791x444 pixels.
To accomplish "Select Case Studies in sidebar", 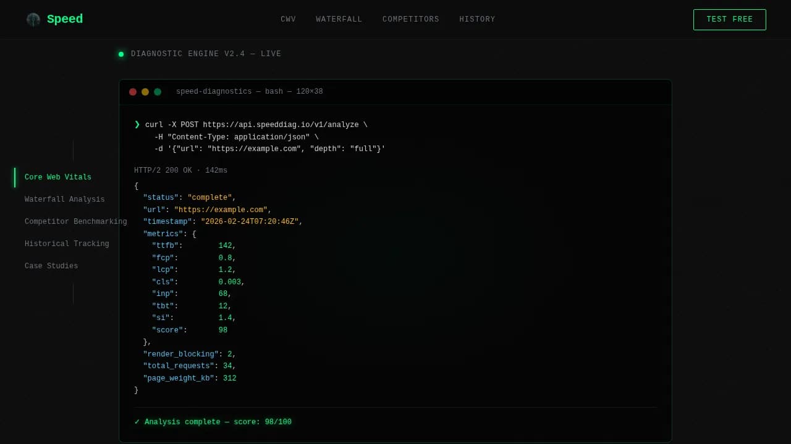I will (51, 266).
